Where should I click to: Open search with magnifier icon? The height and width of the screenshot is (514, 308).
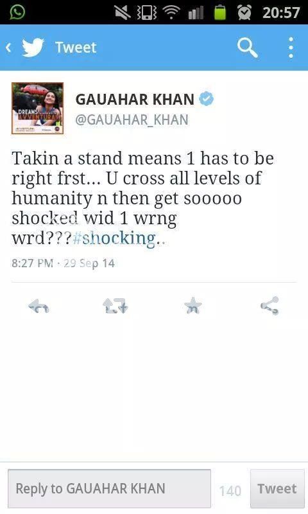247,48
